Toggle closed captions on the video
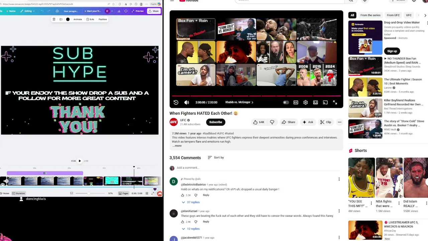Viewport: 428px width, 241px height. [x=296, y=102]
